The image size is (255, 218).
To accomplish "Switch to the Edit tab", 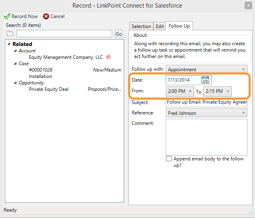I will coord(160,26).
